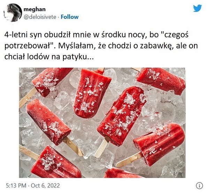
Task: Click the tweet text starting with 4-letni syn
Action: [x=101, y=46]
